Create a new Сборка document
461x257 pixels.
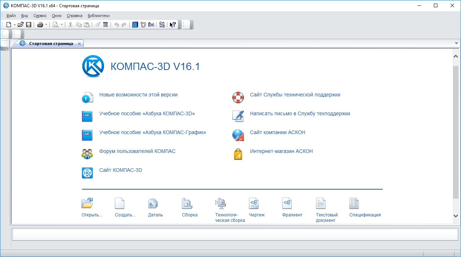pos(187,204)
